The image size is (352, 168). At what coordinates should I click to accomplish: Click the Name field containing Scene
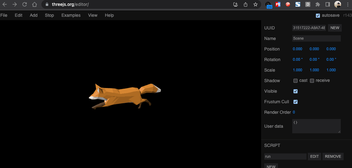pyautogui.click(x=317, y=38)
